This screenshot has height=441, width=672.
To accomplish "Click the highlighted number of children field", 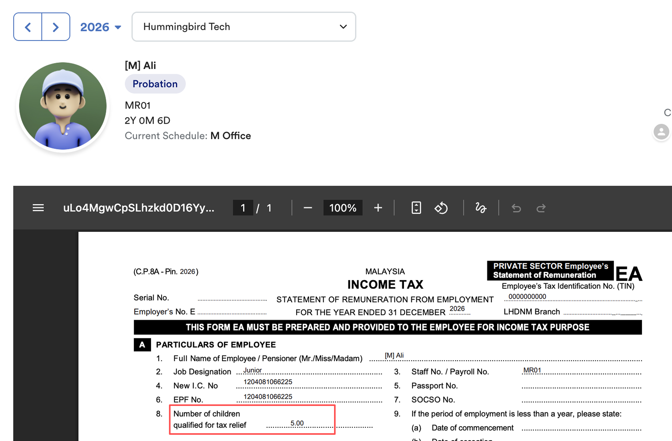I will click(x=252, y=420).
